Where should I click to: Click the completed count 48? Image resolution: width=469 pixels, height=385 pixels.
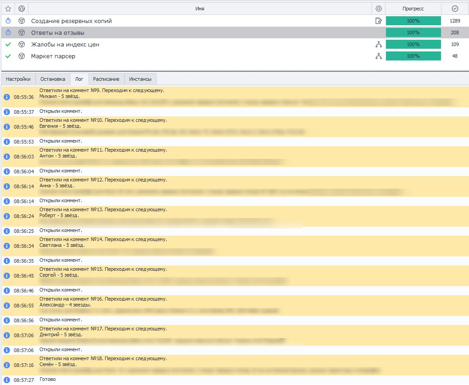click(455, 56)
